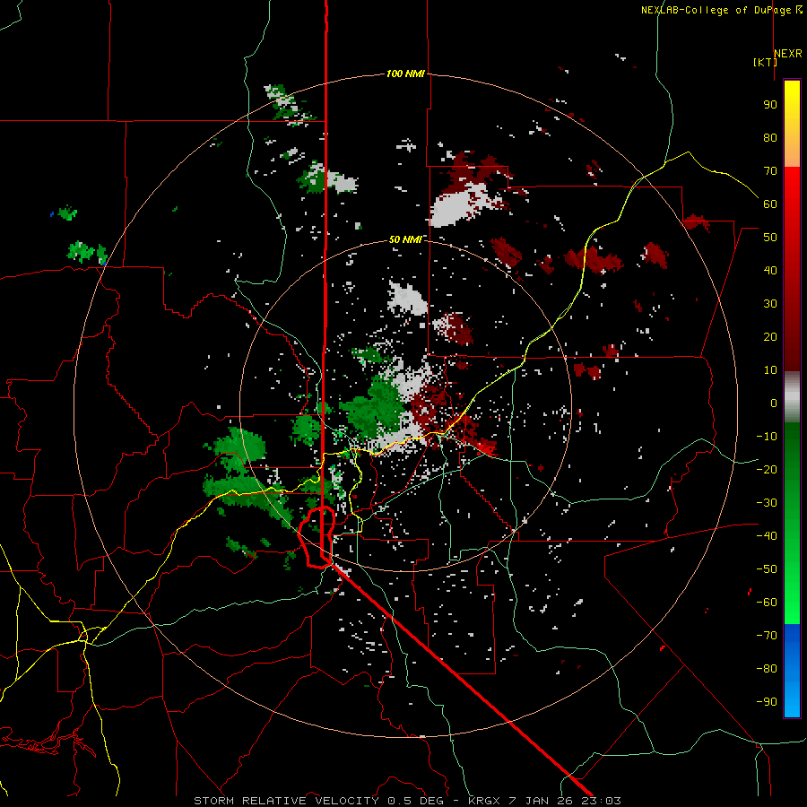Click the 60 value on the legend
This screenshot has height=807, width=807.
coord(770,204)
